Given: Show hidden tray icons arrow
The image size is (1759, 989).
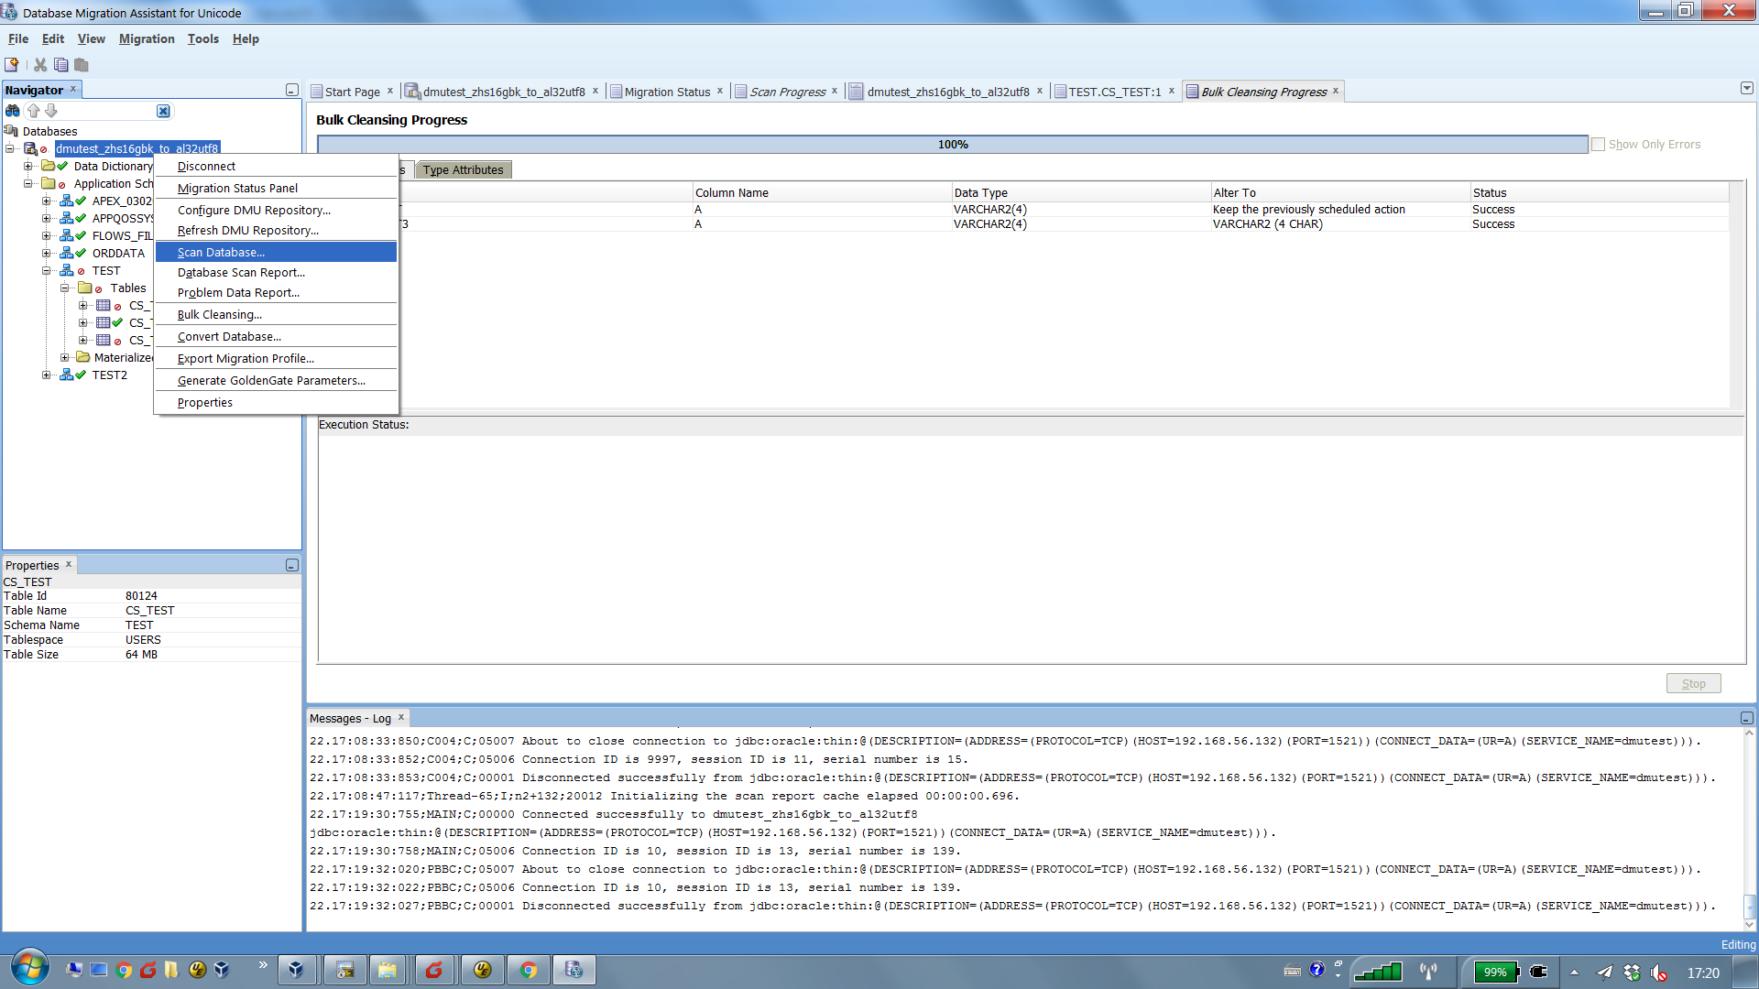Looking at the screenshot, I should (1574, 973).
